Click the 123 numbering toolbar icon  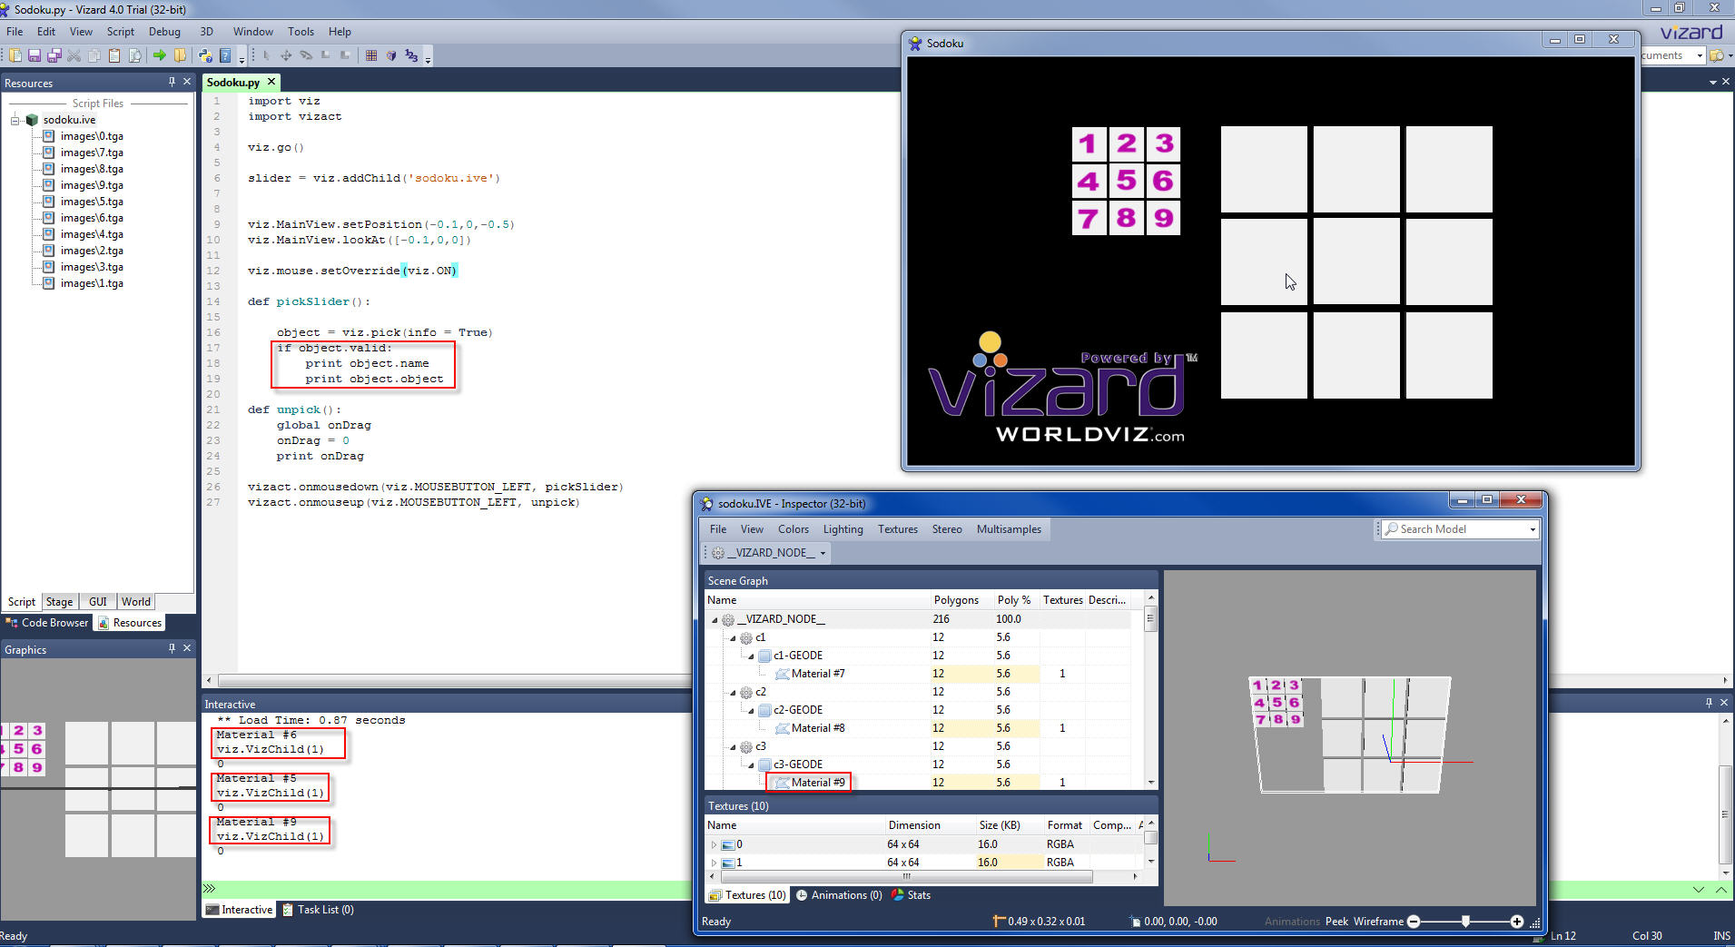click(411, 55)
